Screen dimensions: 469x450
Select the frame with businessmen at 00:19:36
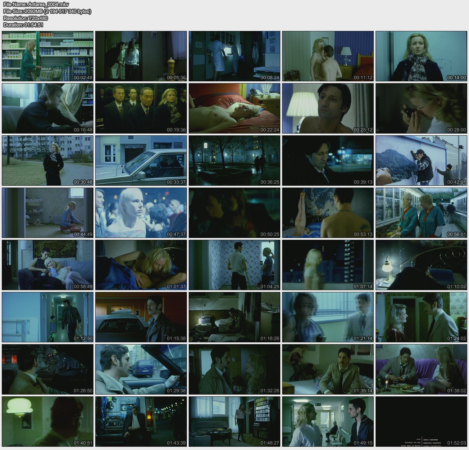[x=141, y=108]
